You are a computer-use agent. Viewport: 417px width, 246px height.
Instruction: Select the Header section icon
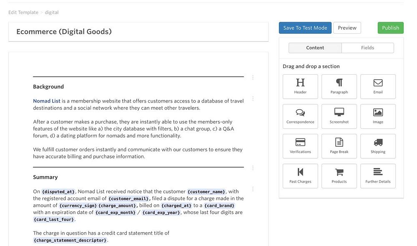(x=300, y=83)
